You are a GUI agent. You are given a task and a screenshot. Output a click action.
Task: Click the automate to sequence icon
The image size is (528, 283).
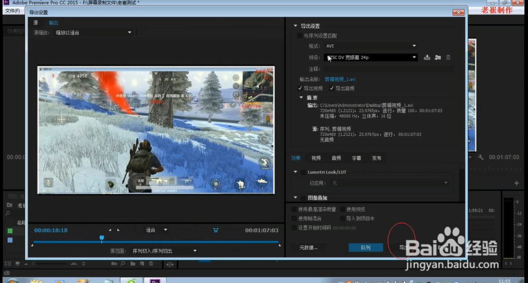(x=114, y=263)
